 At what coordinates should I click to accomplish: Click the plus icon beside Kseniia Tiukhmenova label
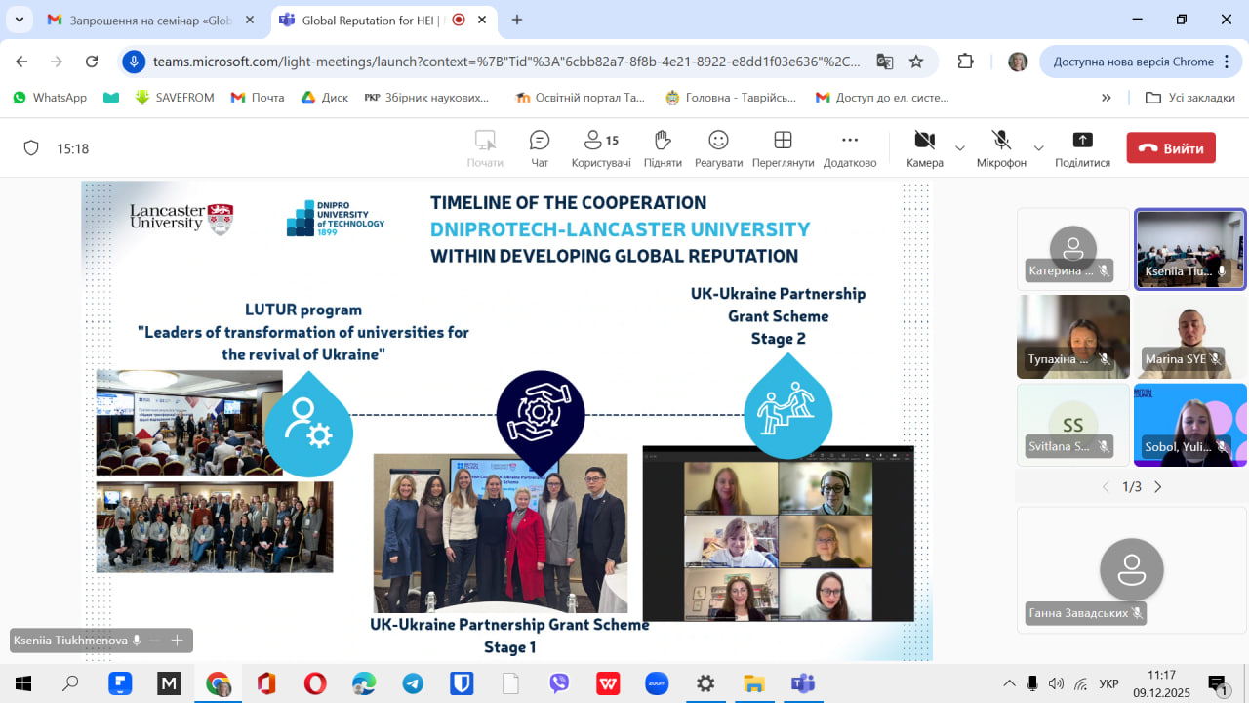177,641
